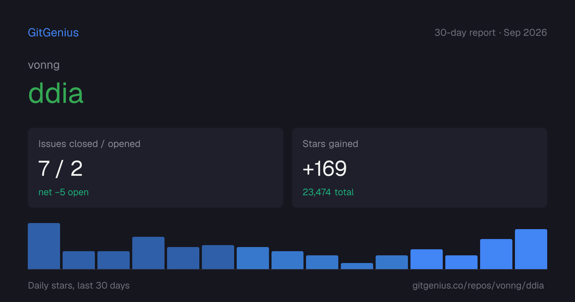
Task: Click the GitGenius logo text
Action: point(53,33)
